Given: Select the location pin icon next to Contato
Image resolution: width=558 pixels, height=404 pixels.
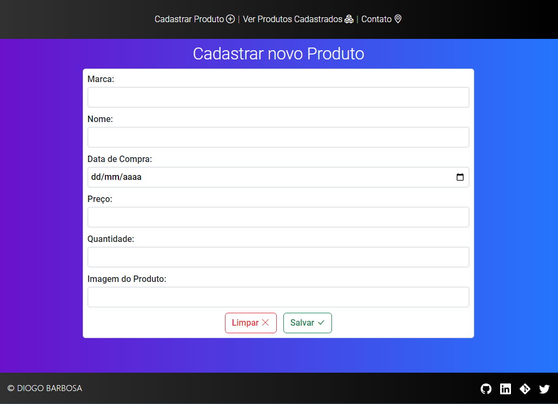Looking at the screenshot, I should pyautogui.click(x=398, y=19).
